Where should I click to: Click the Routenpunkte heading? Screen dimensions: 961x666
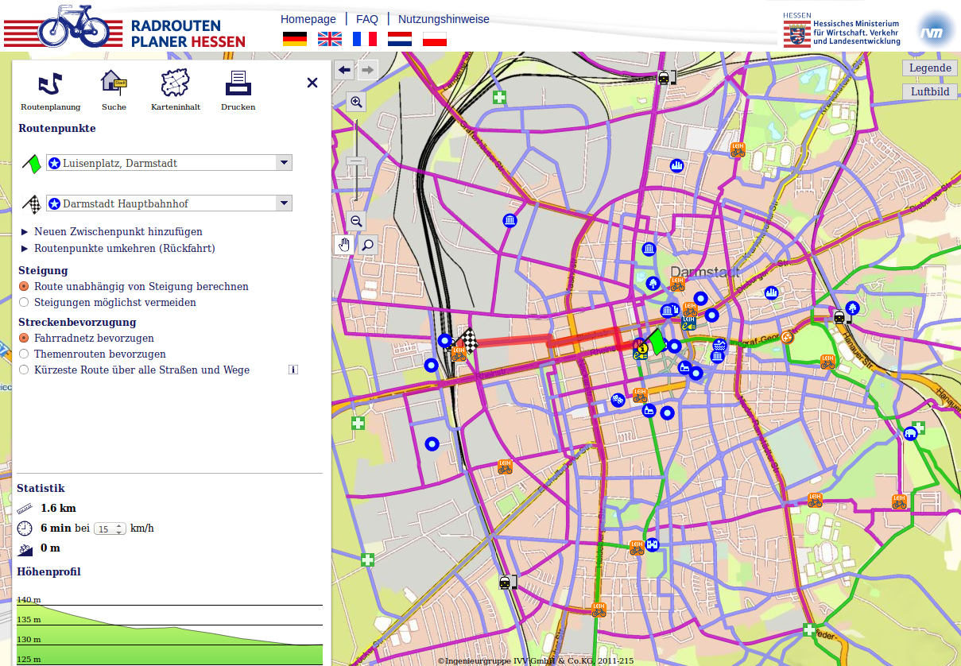point(57,128)
